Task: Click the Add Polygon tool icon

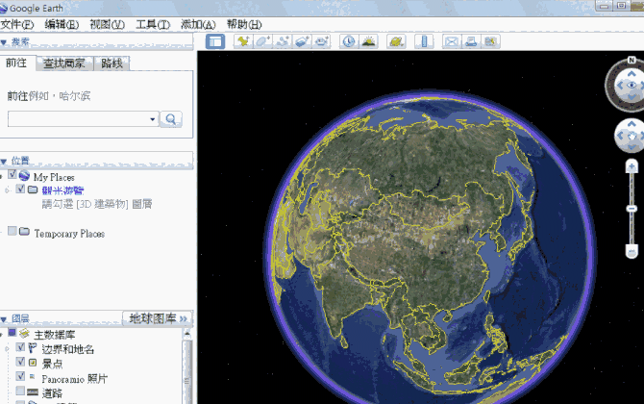Action: 261,41
